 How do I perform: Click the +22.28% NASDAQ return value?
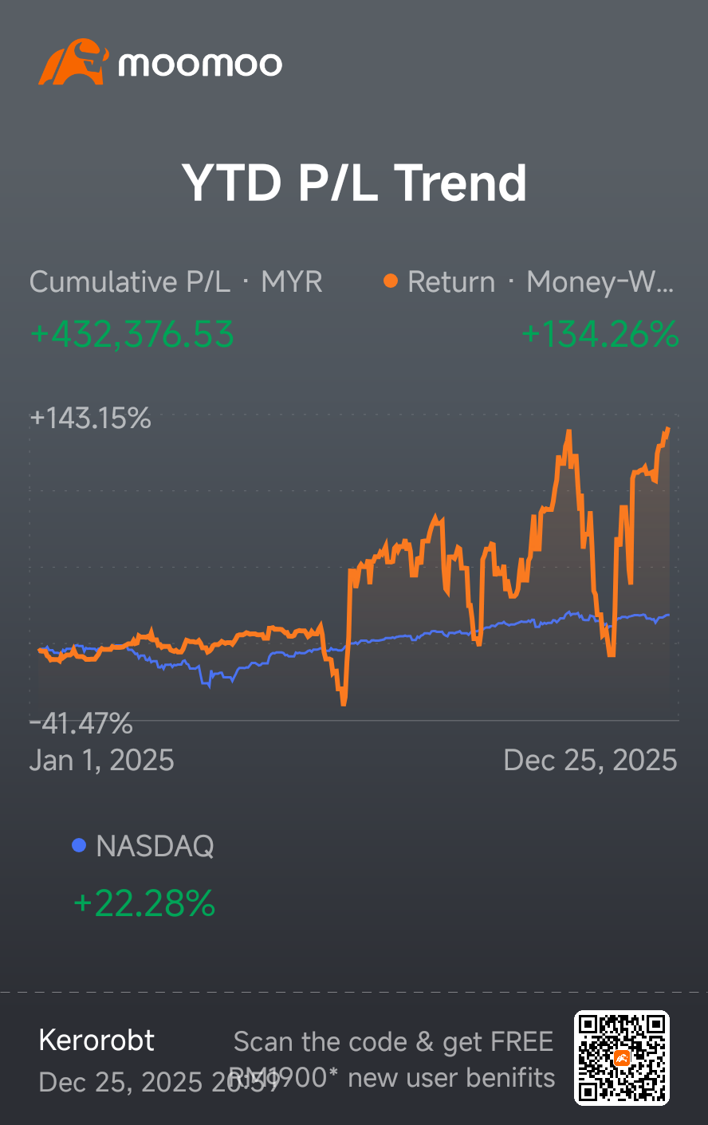click(144, 903)
